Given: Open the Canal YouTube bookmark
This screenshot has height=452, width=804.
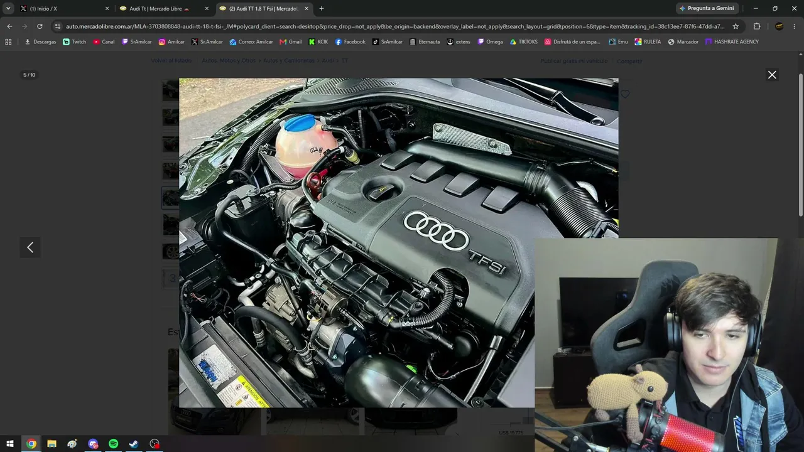Looking at the screenshot, I should tap(104, 42).
